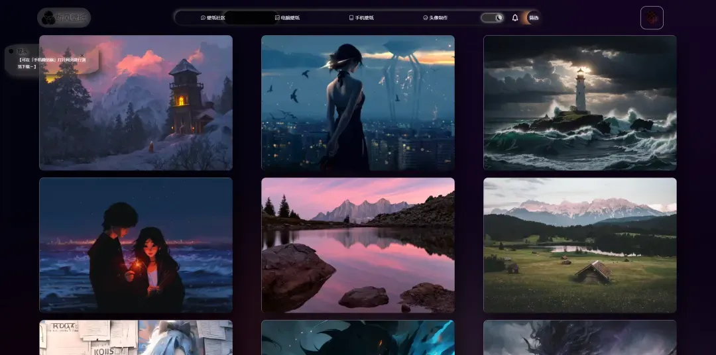
Task: Open the paper-covered wall anime wallpaper
Action: coord(136,338)
